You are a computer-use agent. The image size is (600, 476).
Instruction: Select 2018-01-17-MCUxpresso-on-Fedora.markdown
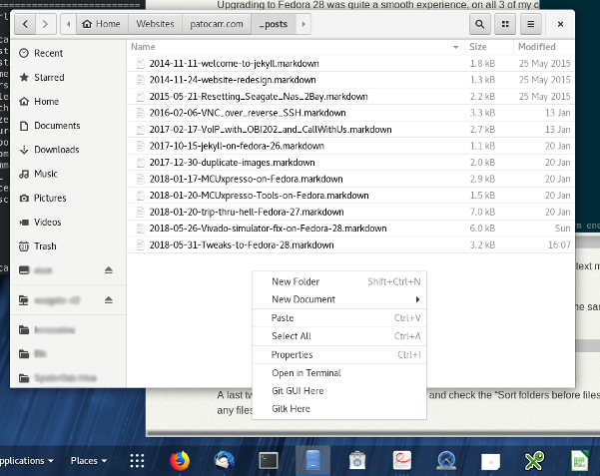(x=350, y=179)
